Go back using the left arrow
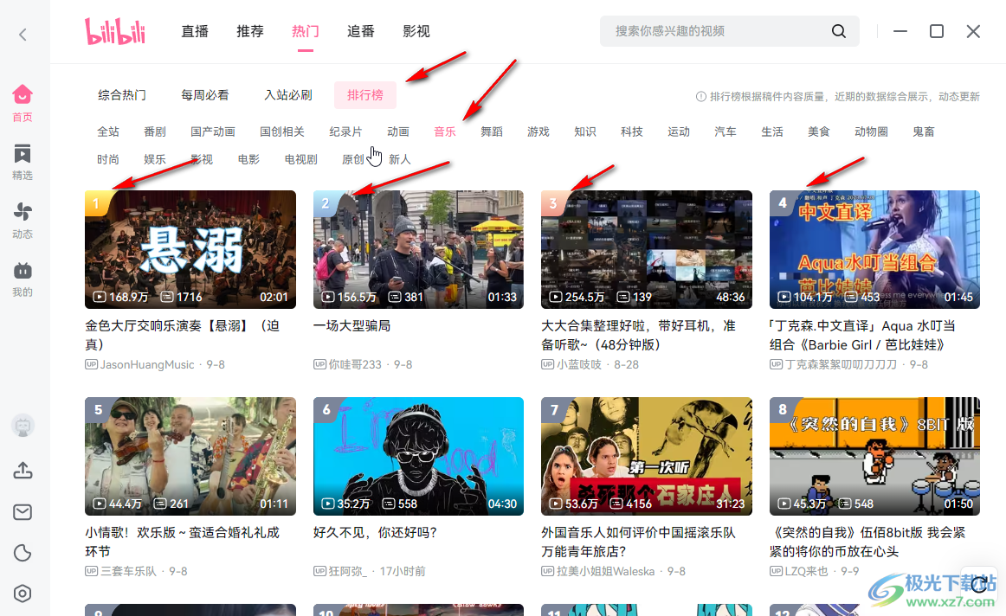The width and height of the screenshot is (1006, 616). pyautogui.click(x=23, y=34)
